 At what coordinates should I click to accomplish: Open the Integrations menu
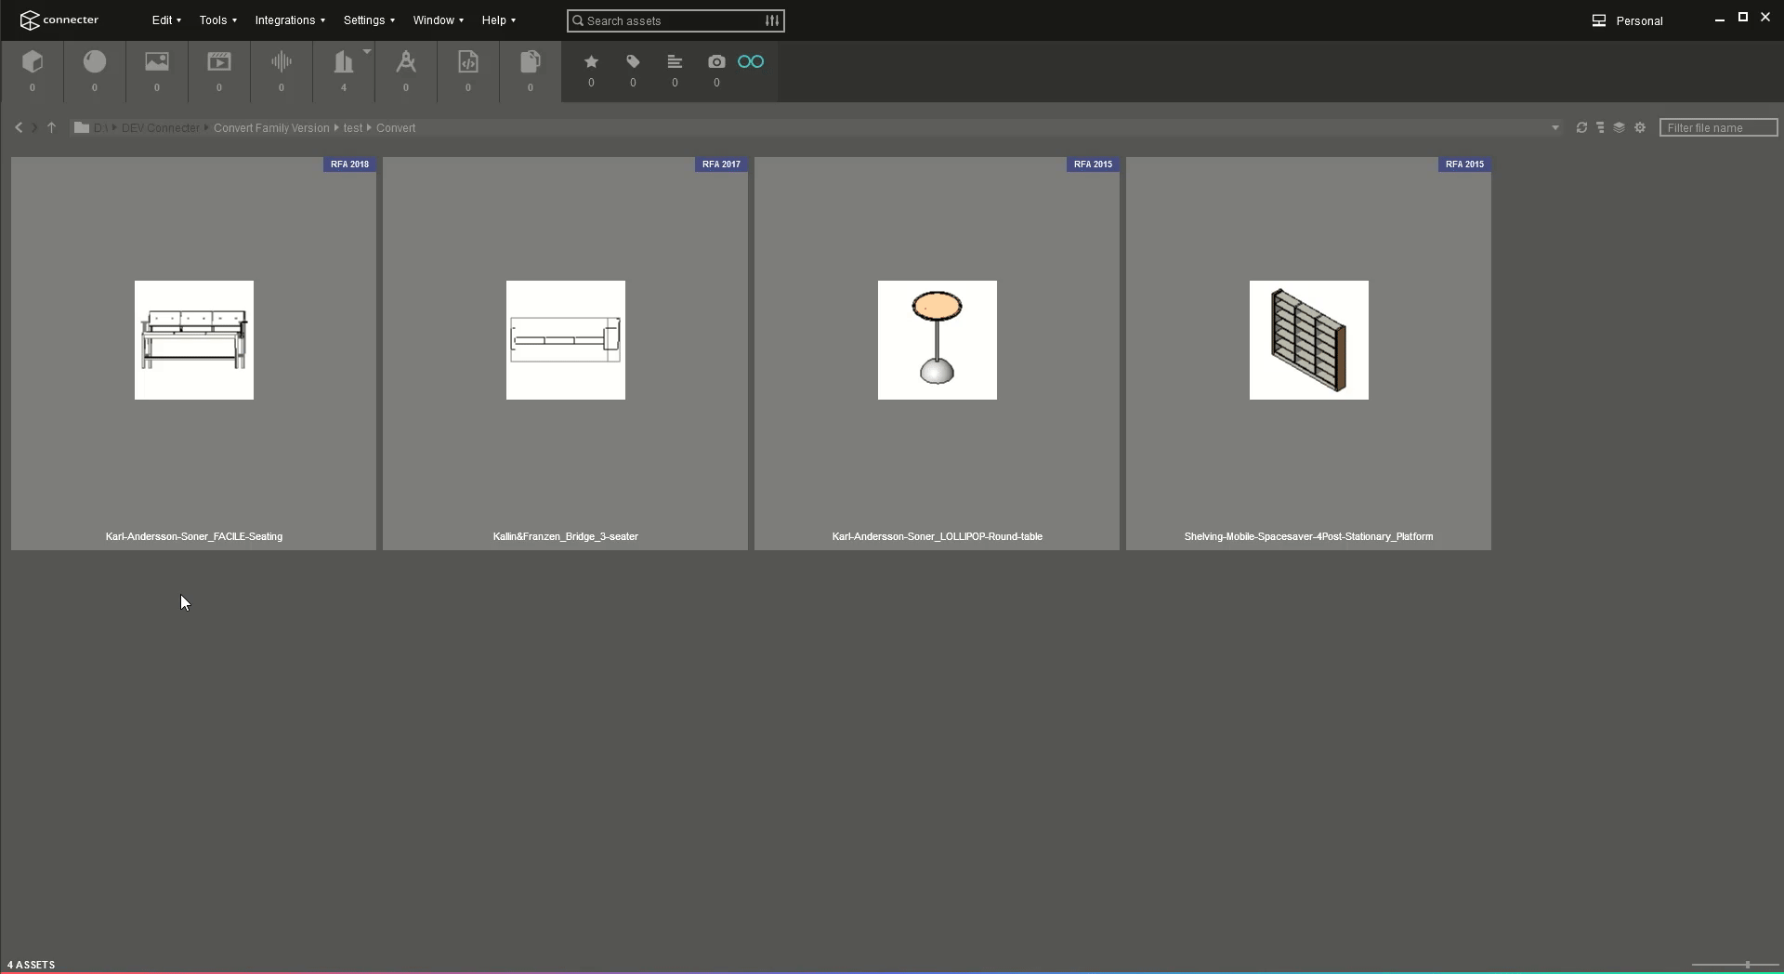(289, 20)
